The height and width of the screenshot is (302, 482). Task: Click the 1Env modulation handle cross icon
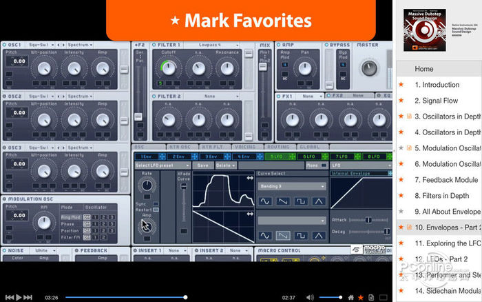[162, 157]
